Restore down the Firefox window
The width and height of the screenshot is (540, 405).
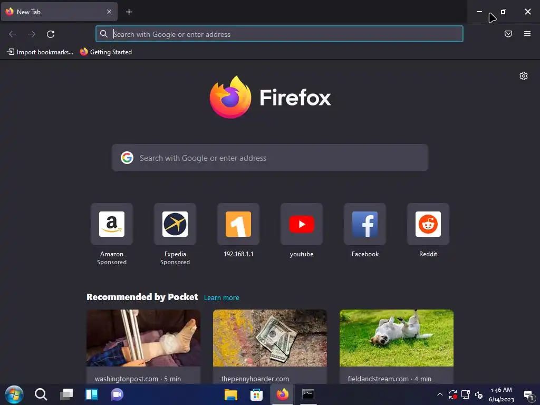click(x=504, y=12)
